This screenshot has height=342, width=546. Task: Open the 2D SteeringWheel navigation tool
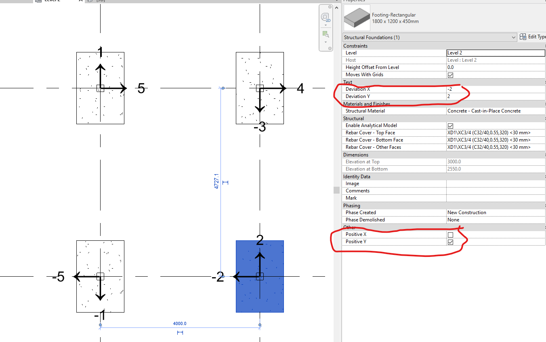tap(325, 17)
